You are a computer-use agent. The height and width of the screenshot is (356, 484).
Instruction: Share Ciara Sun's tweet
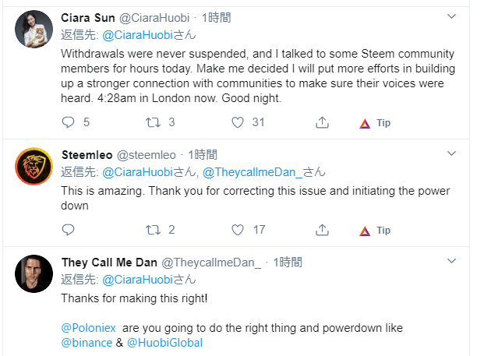[x=321, y=122]
